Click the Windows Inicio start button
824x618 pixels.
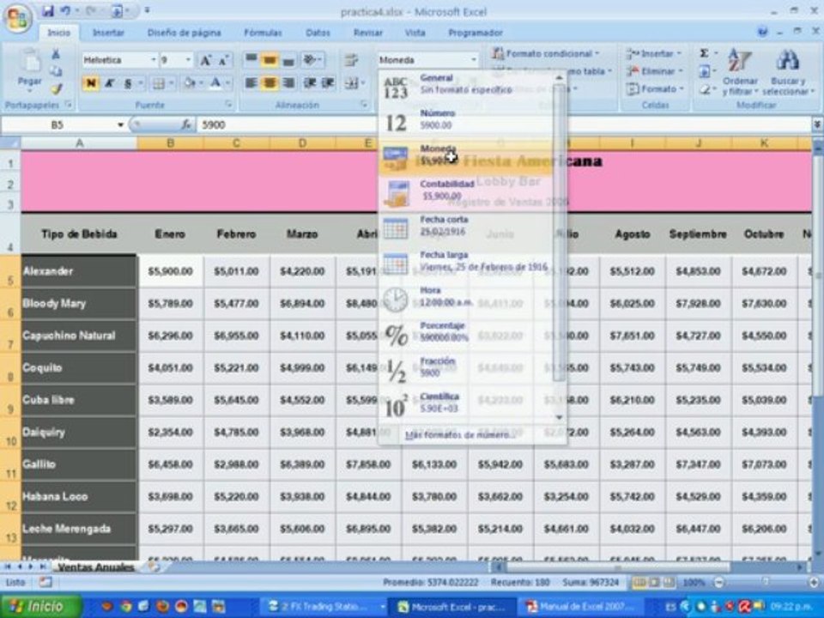(x=41, y=607)
